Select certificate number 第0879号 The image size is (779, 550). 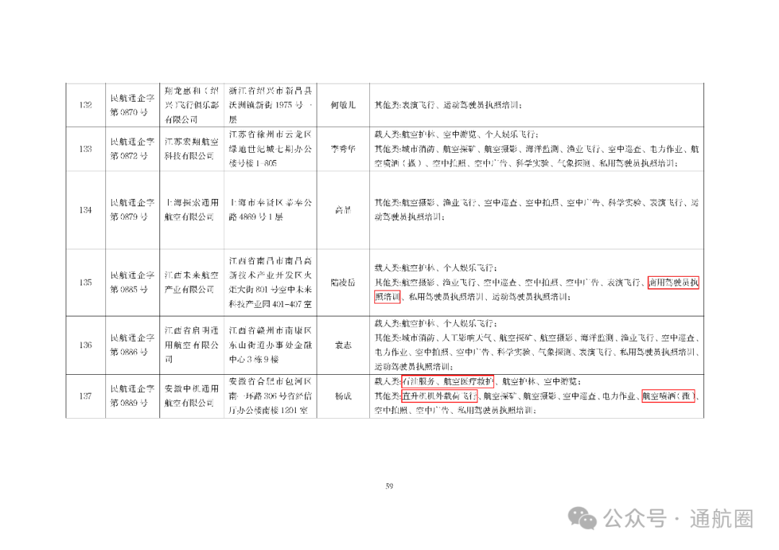(129, 217)
